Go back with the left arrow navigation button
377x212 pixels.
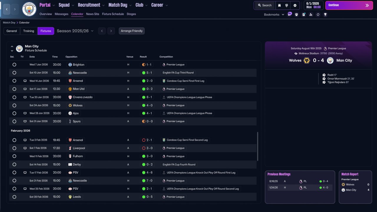pyautogui.click(x=7, y=9)
